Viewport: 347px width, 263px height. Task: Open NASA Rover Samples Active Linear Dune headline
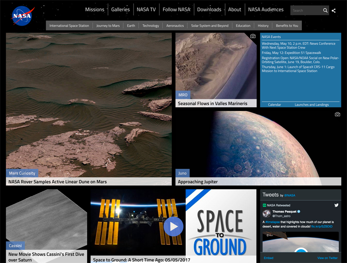58,182
